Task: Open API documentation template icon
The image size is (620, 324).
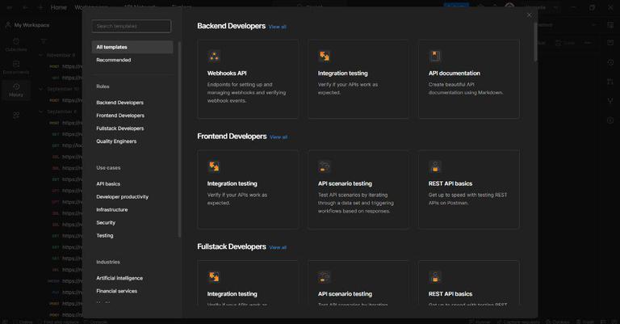Action: pos(435,57)
